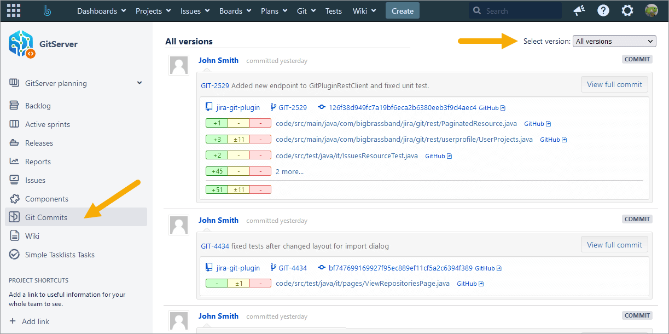The image size is (669, 334).
Task: Select Git Commits in the sidebar
Action: coord(46,217)
